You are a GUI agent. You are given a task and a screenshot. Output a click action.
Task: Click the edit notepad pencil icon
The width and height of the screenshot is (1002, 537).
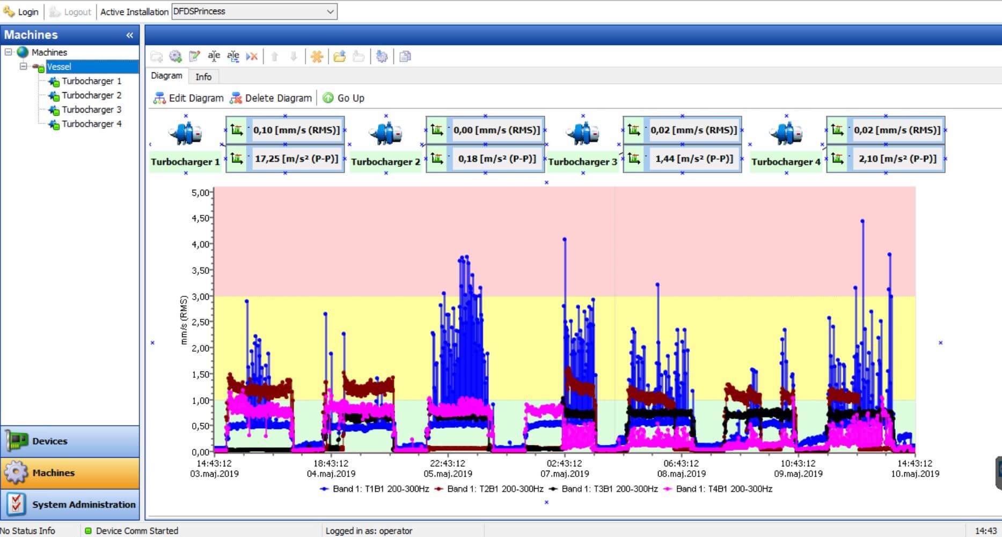(x=194, y=56)
